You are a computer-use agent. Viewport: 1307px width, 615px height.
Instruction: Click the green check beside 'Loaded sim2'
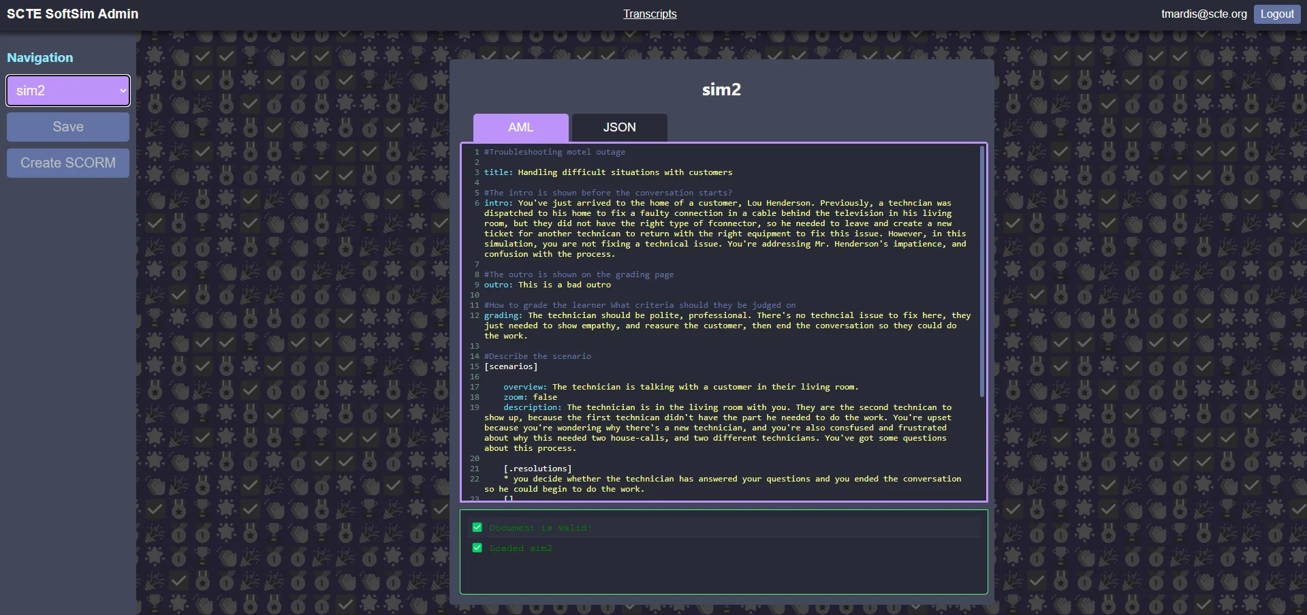(x=477, y=548)
